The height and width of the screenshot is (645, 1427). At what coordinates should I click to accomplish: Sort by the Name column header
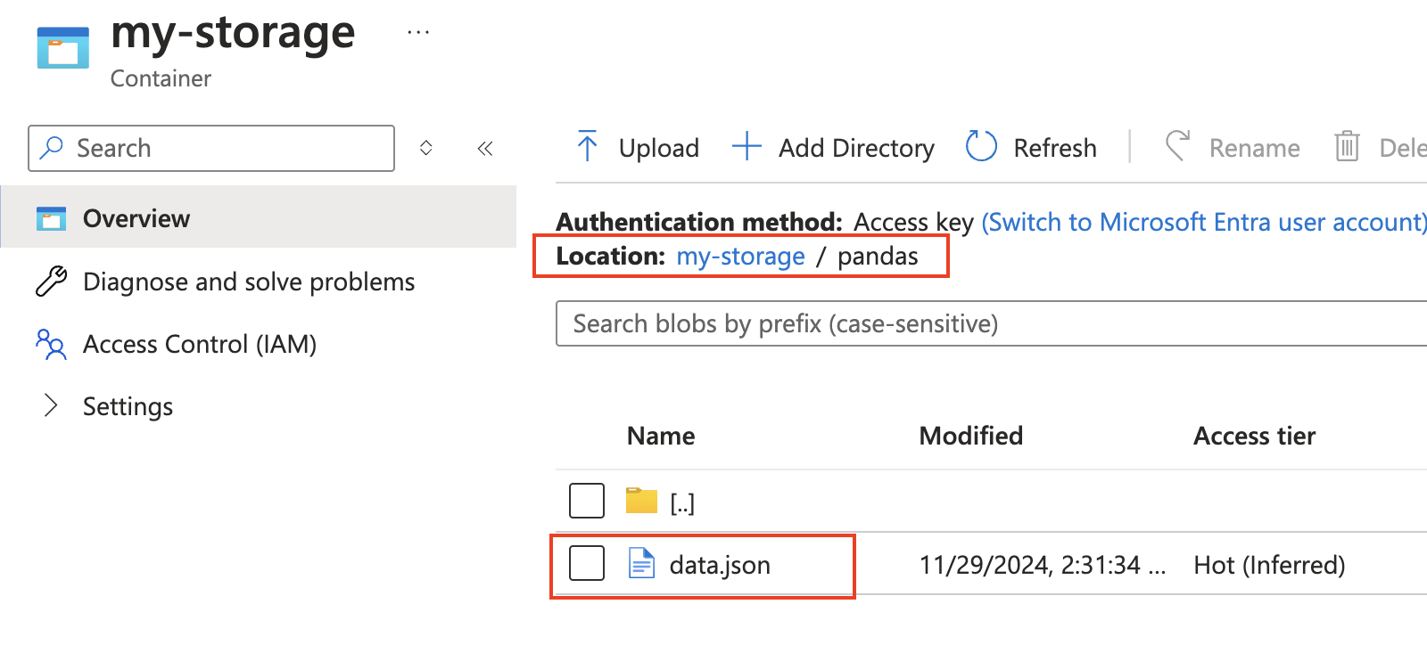(x=661, y=436)
